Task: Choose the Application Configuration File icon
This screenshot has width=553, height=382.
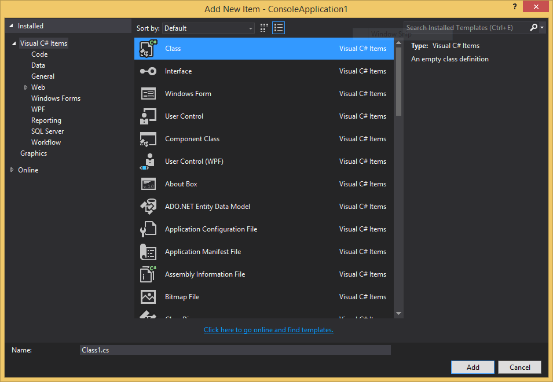Action: (148, 229)
